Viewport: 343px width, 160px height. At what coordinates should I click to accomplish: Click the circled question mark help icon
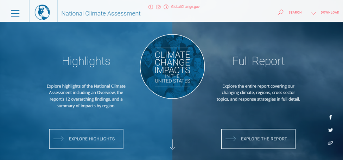point(158,7)
